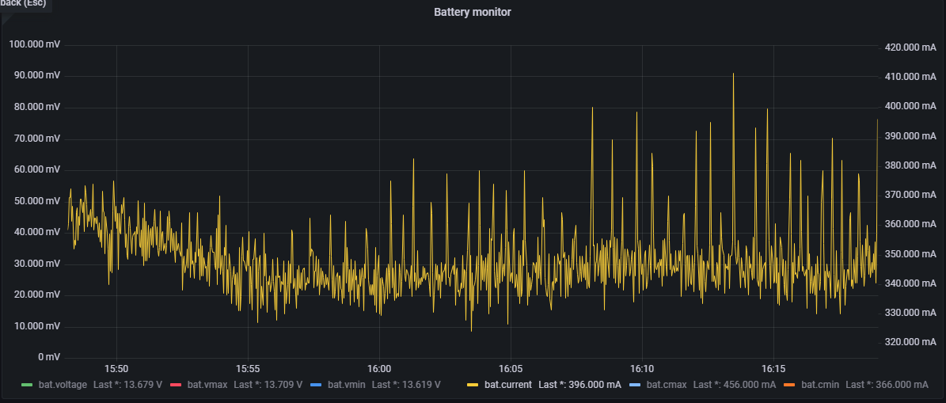946x403 pixels.
Task: Open color picker for red bat.vmax swatch
Action: coord(176,385)
